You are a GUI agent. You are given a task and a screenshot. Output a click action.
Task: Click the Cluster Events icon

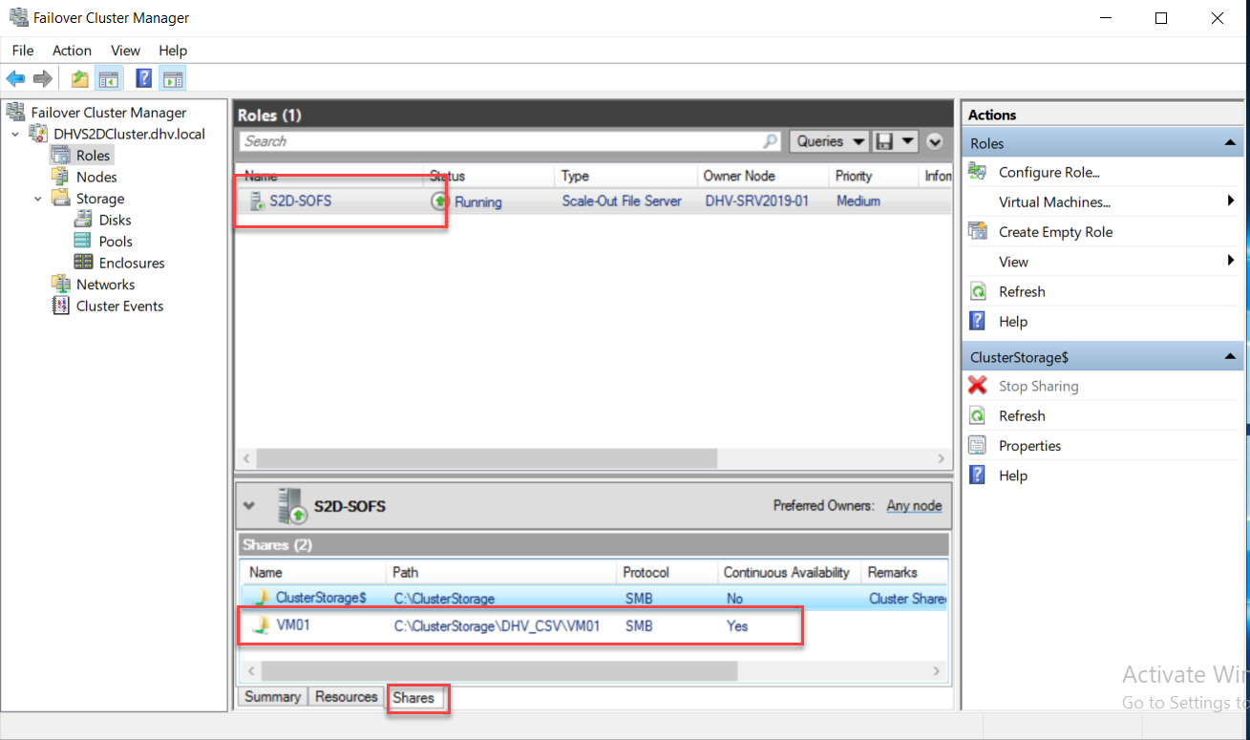click(x=61, y=306)
